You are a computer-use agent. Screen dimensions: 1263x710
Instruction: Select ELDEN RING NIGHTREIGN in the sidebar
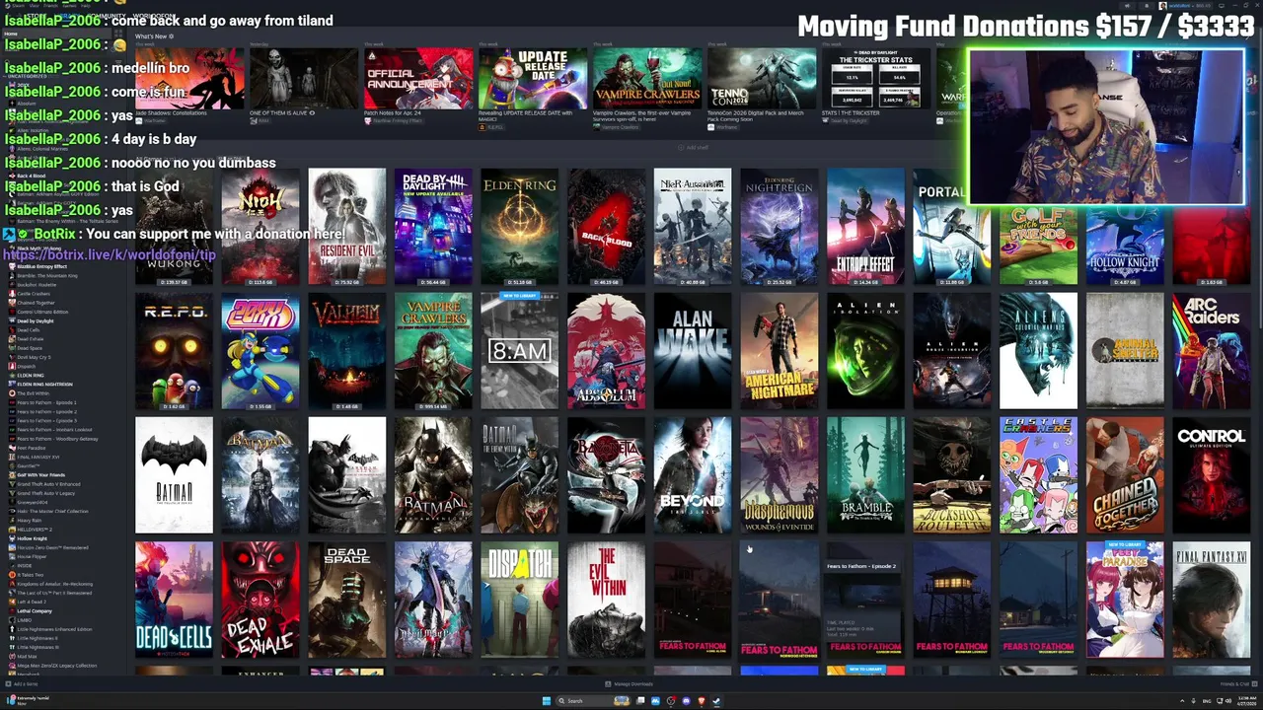44,385
